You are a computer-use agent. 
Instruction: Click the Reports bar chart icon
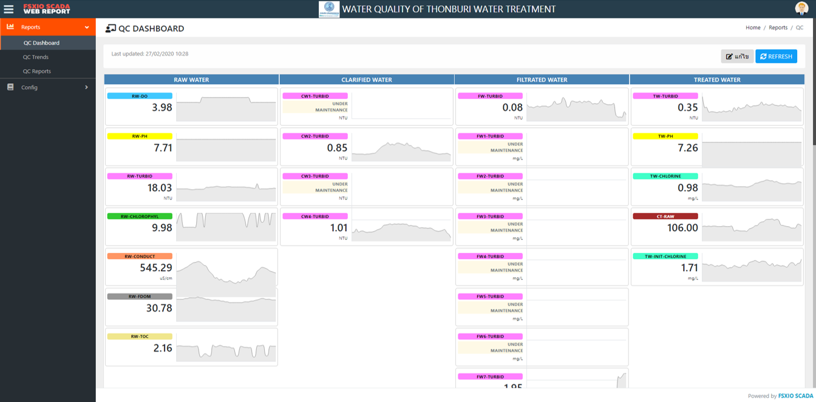[10, 27]
